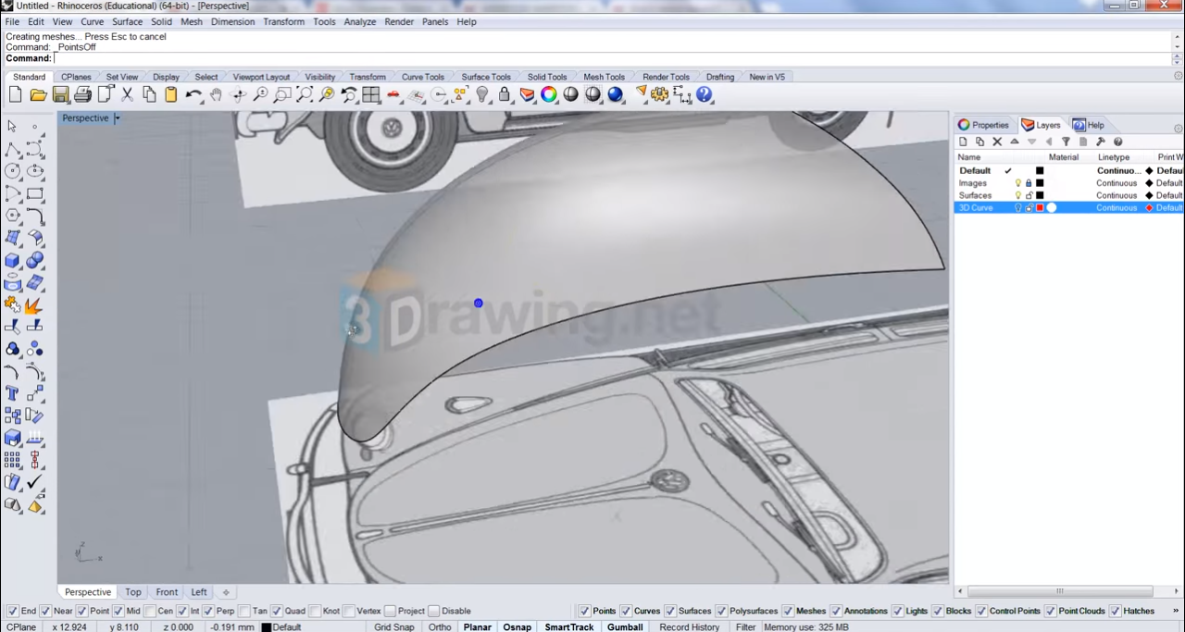This screenshot has width=1185, height=632.
Task: Click the four-viewport layout icon
Action: tap(371, 94)
